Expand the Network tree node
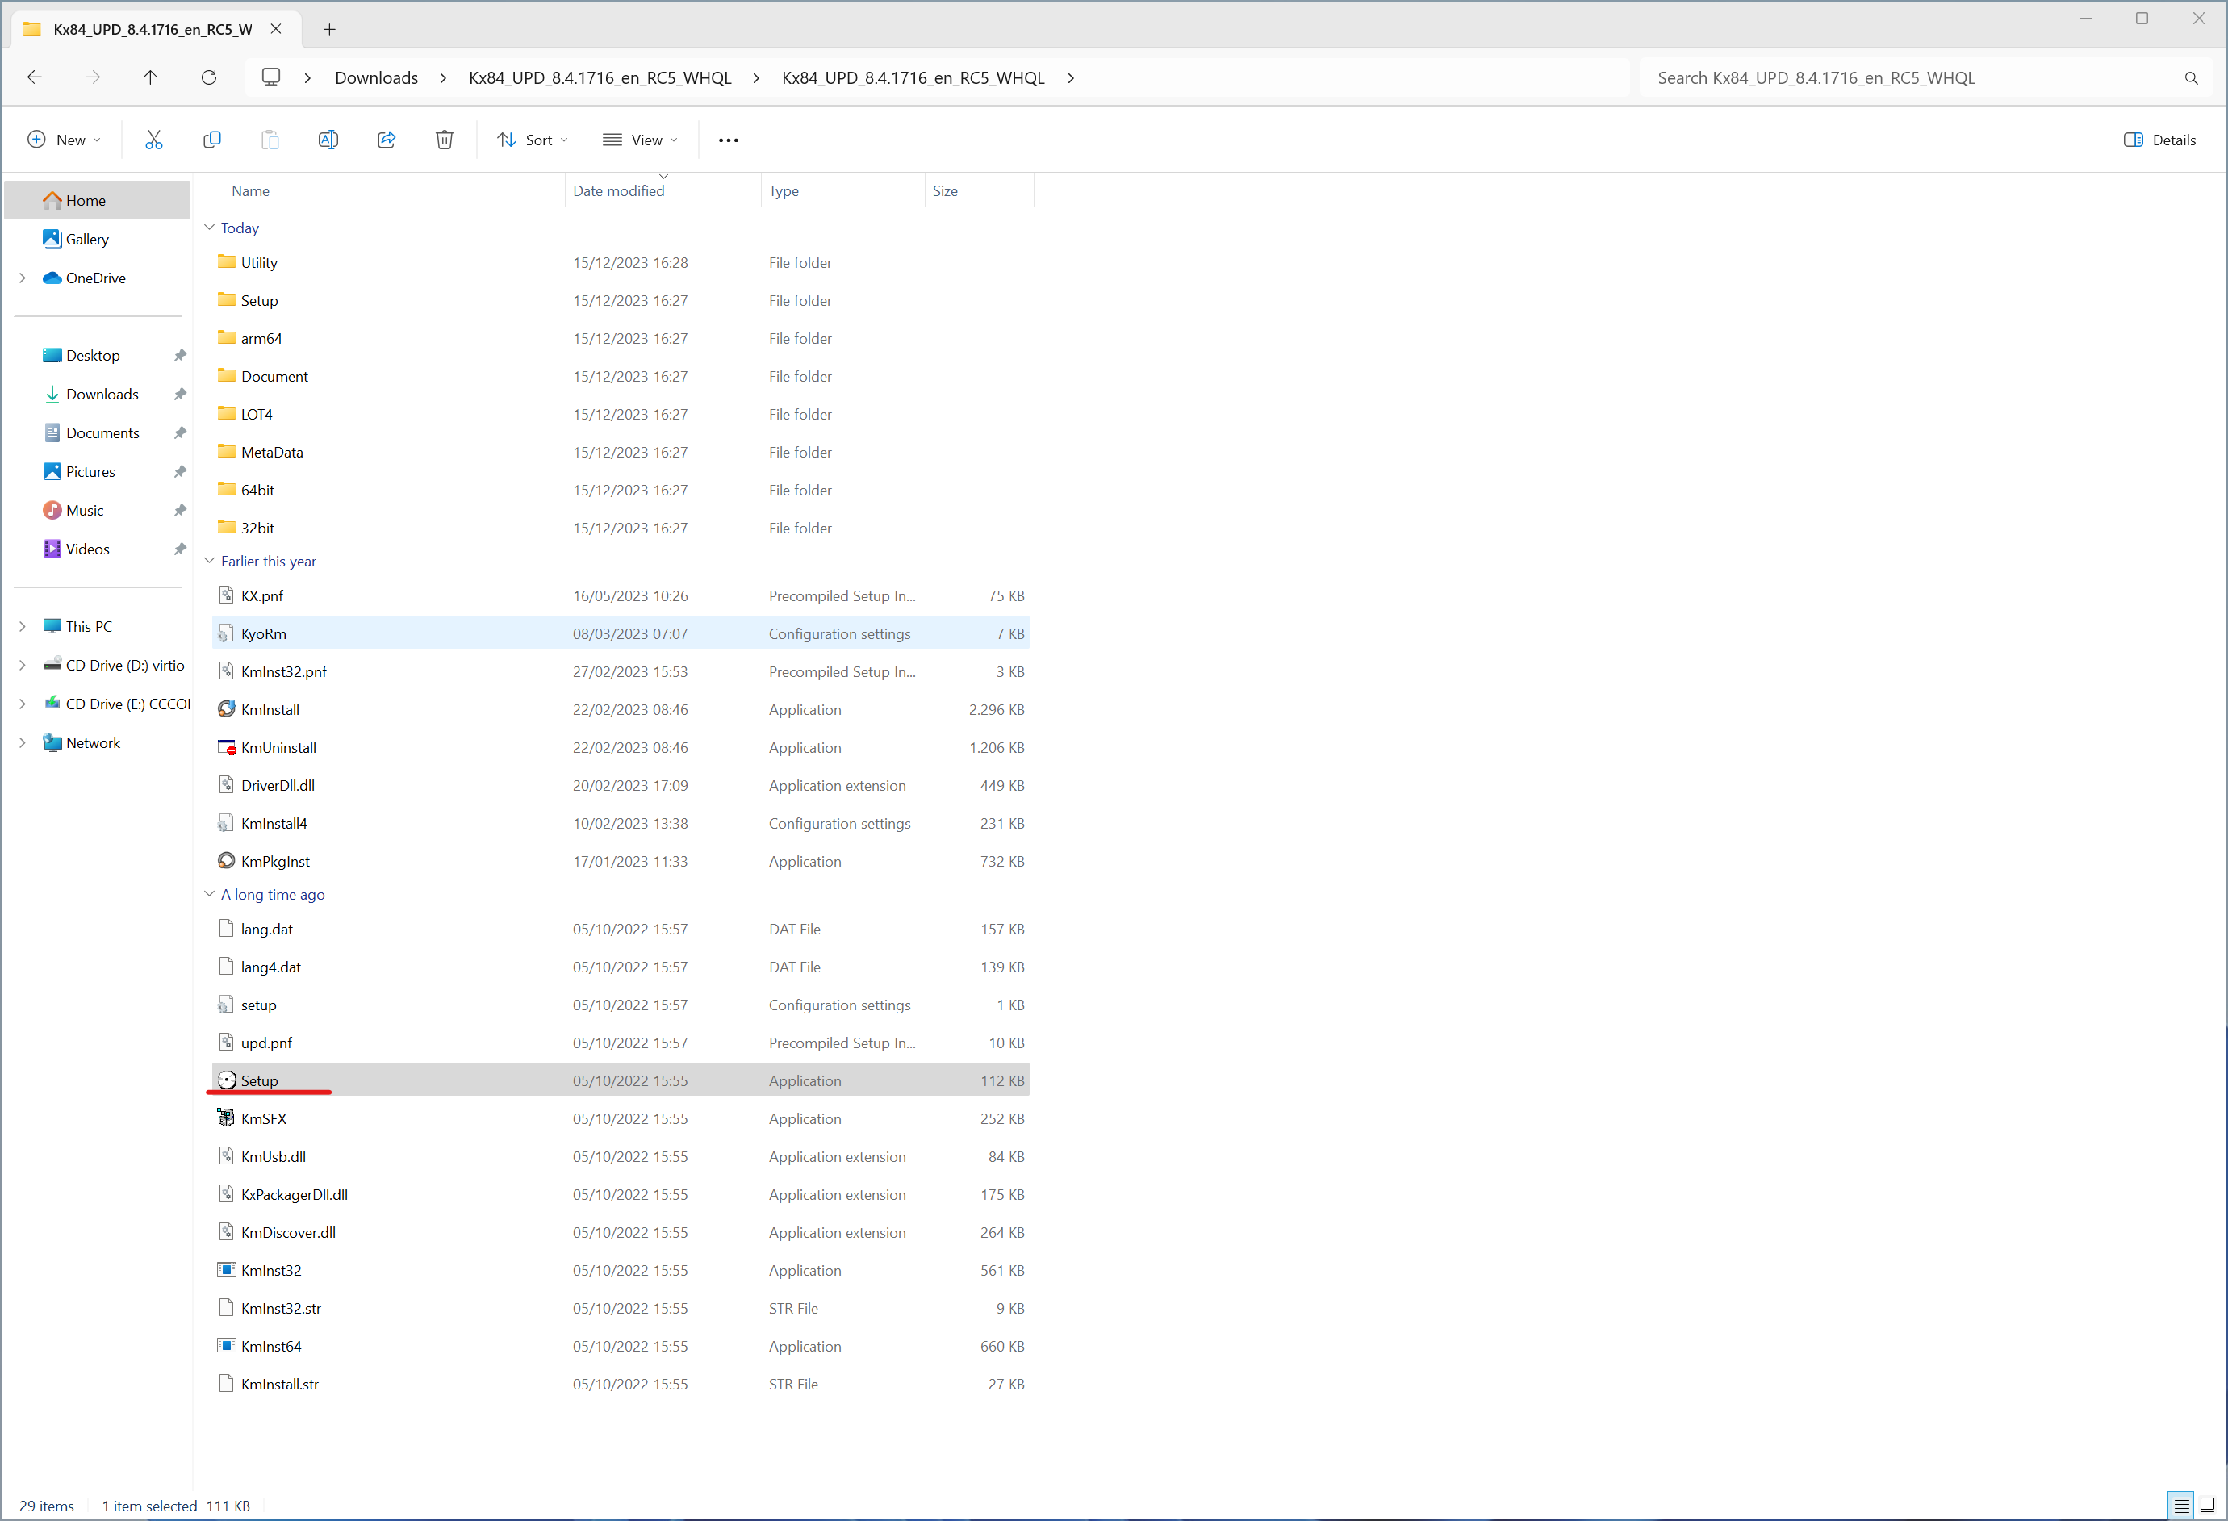 coord(22,743)
